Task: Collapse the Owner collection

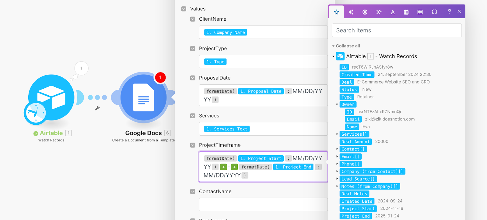Action: pos(337,104)
